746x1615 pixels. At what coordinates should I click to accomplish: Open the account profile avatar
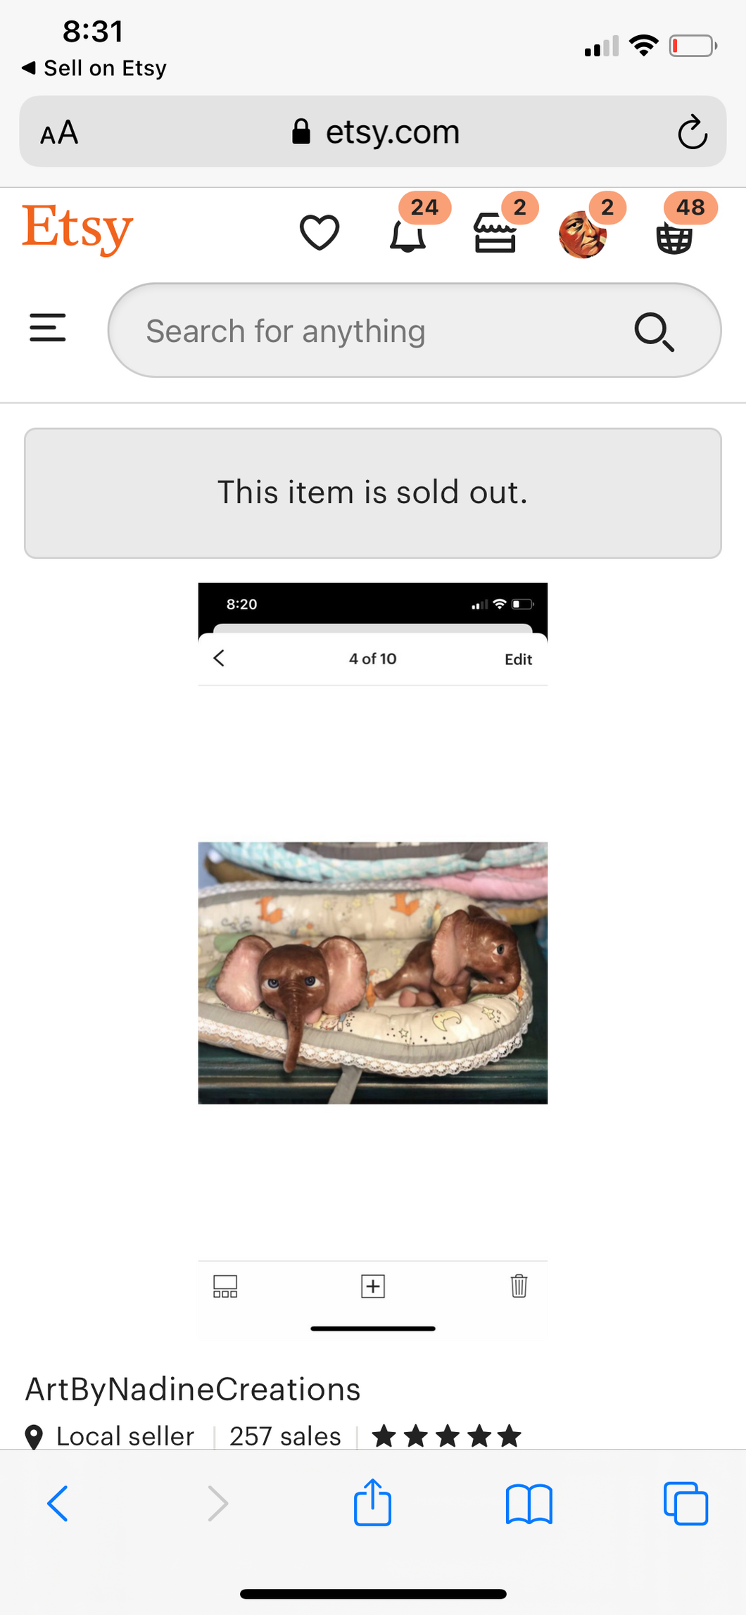(x=583, y=234)
